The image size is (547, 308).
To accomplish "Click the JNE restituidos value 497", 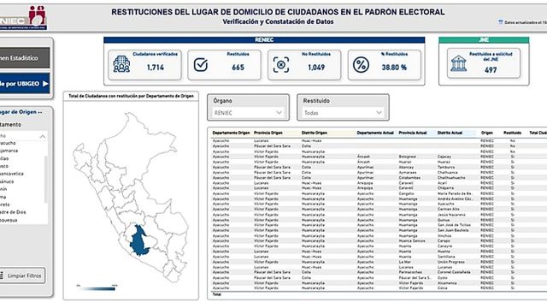I will pyautogui.click(x=491, y=70).
